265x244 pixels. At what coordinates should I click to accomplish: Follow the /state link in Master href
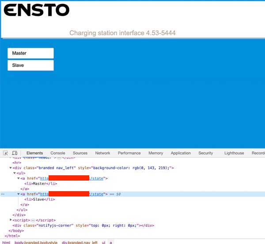click(96, 178)
